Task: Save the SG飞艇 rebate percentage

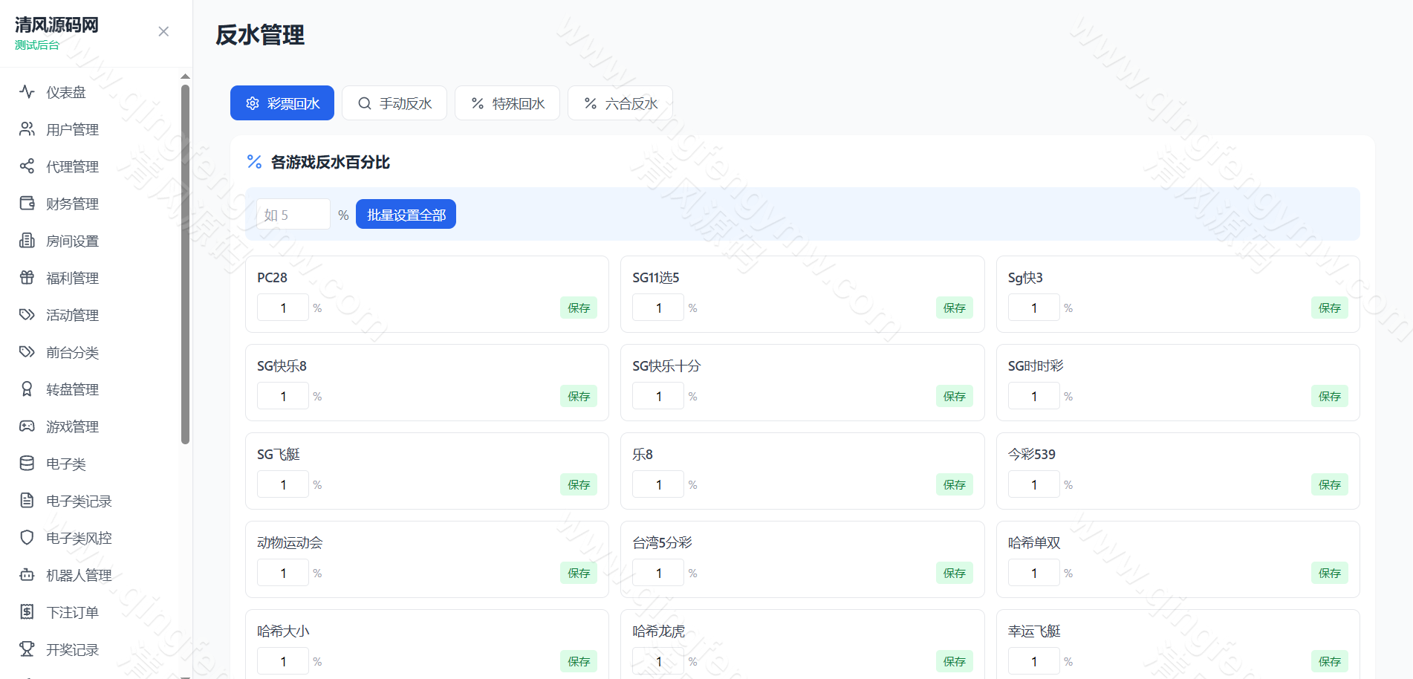Action: point(579,484)
